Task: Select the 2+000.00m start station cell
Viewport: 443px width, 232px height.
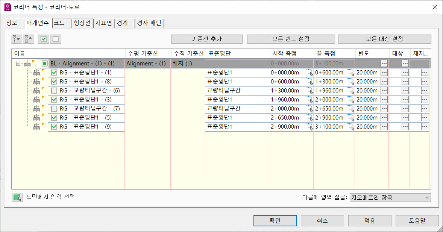Action: [285, 109]
